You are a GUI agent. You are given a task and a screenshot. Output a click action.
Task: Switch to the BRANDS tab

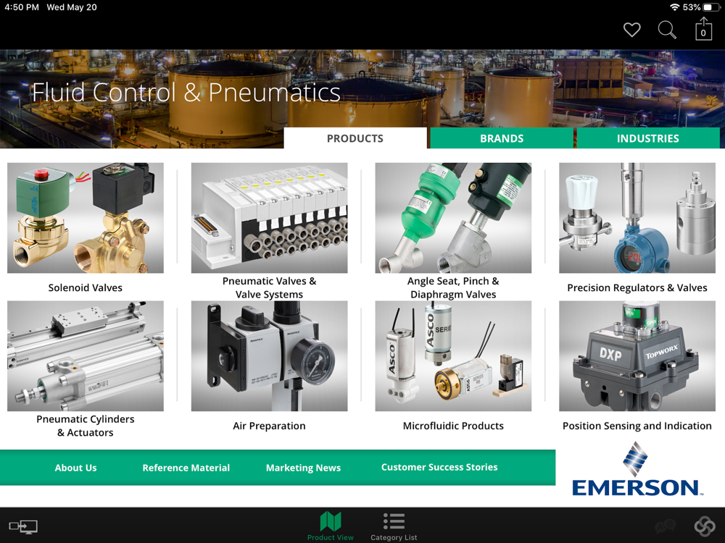click(502, 138)
